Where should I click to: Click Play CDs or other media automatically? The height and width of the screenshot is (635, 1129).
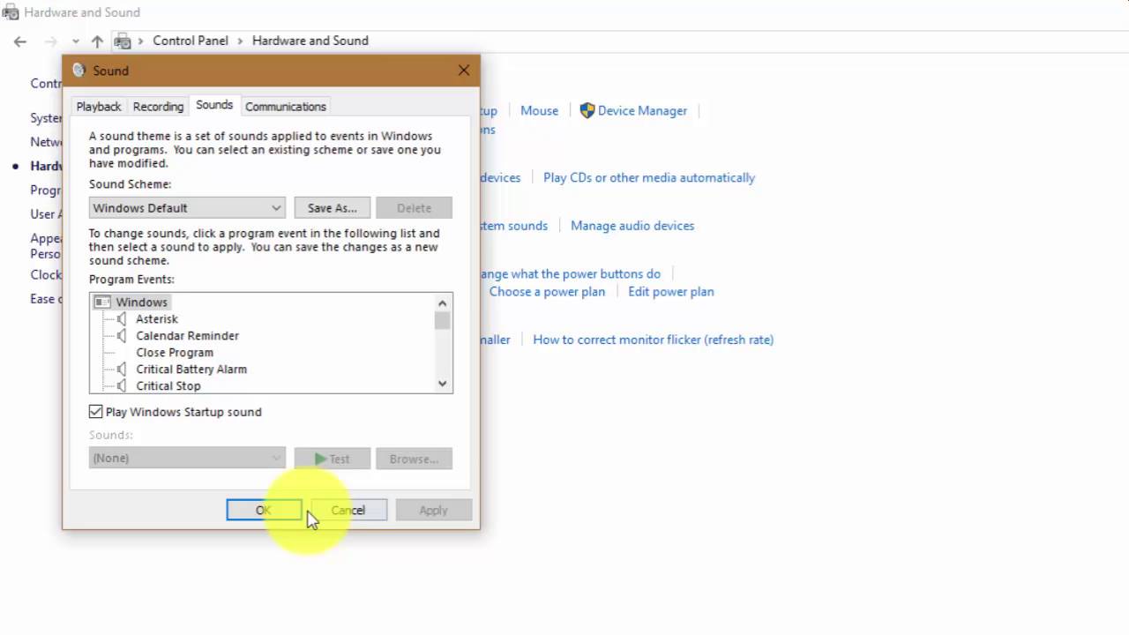coord(649,177)
